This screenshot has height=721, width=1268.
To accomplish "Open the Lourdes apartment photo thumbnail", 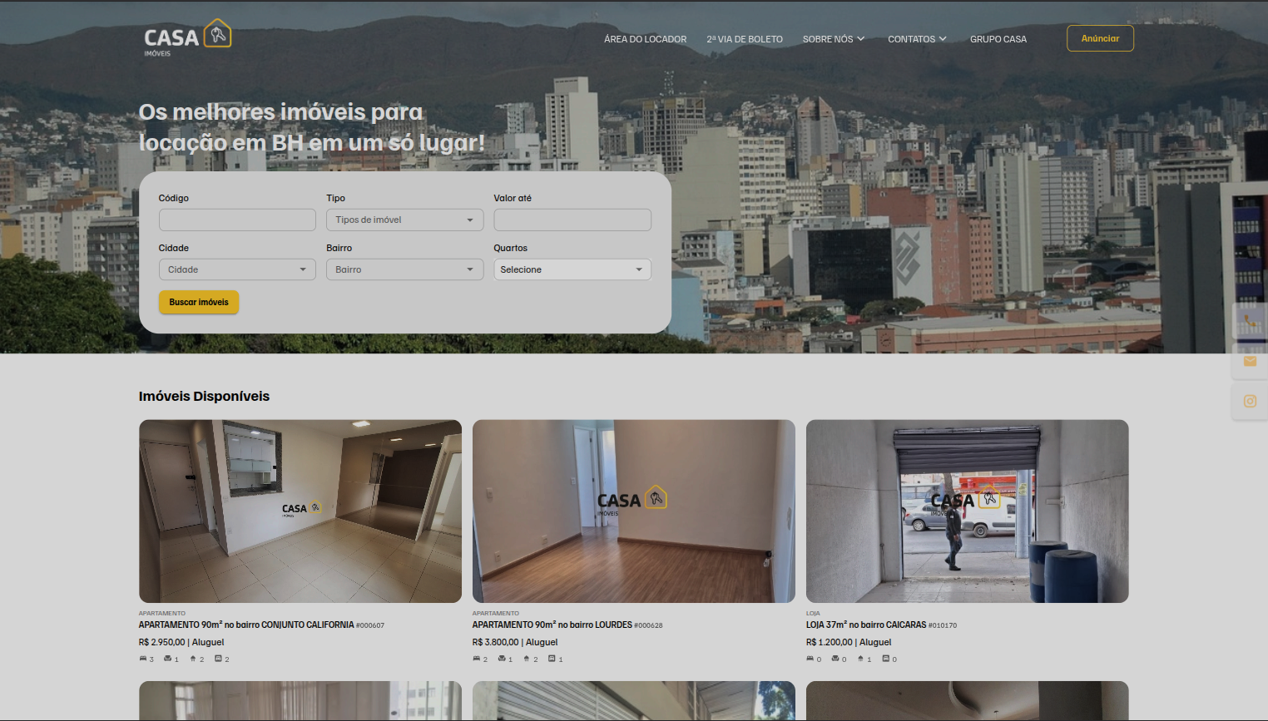I will coord(633,511).
